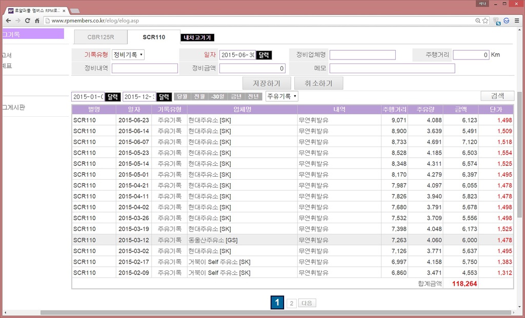Viewport: 525px width, 318px height.
Task: Bookmark this page with star icon
Action: point(485,20)
